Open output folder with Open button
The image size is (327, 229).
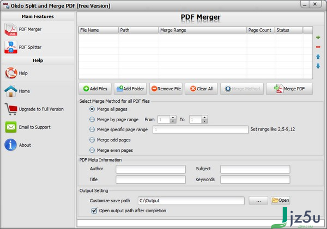[x=281, y=200]
